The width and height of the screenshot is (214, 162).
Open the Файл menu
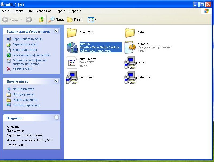[6, 11]
